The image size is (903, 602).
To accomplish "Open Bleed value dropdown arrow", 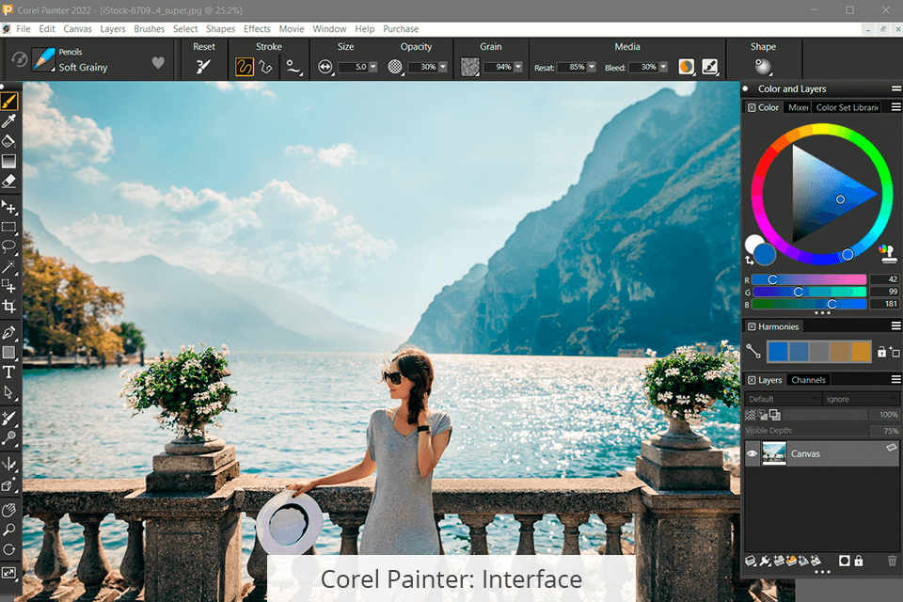I will click(x=663, y=68).
